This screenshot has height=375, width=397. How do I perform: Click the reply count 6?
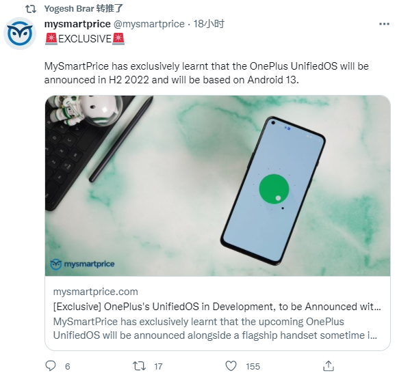(x=67, y=366)
